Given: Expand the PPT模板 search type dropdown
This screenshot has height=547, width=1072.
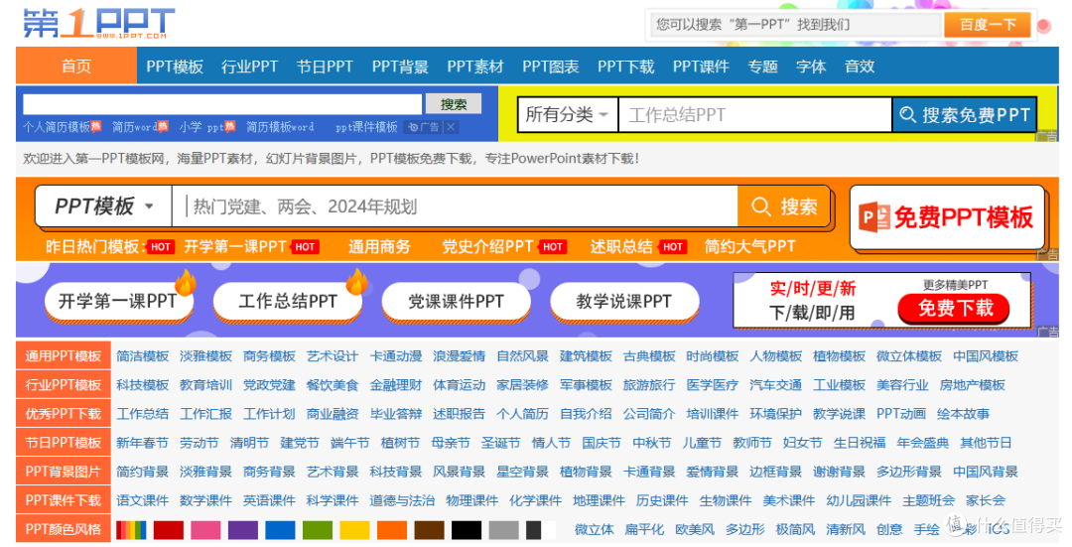Looking at the screenshot, I should pyautogui.click(x=103, y=205).
